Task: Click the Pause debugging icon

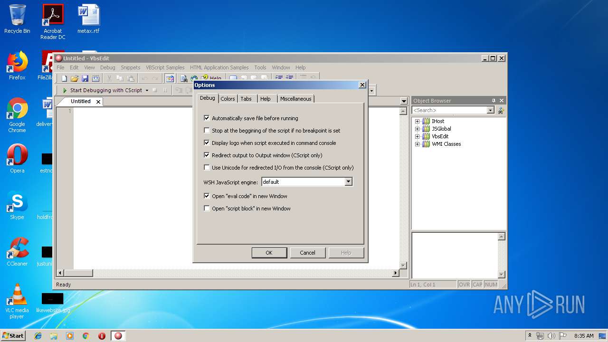Action: (x=165, y=90)
